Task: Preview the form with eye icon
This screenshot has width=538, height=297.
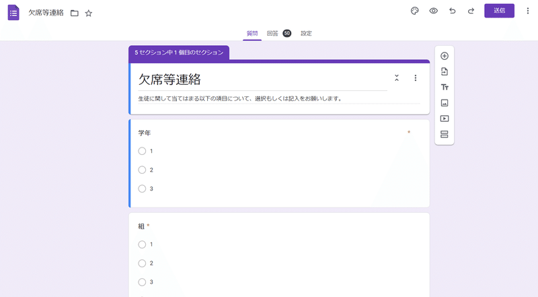Action: coord(433,11)
